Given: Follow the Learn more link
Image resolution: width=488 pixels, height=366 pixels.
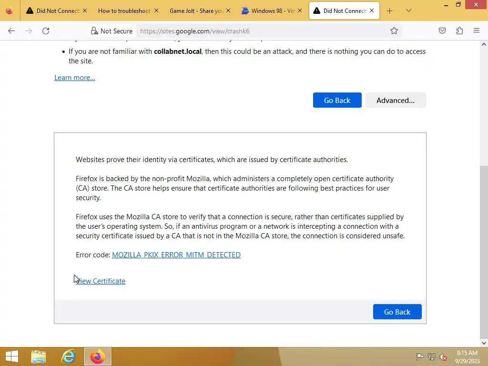Looking at the screenshot, I should pyautogui.click(x=75, y=78).
